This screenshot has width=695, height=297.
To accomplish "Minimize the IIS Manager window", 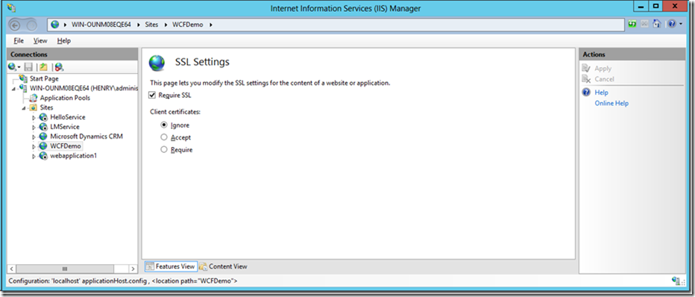I will point(641,6).
